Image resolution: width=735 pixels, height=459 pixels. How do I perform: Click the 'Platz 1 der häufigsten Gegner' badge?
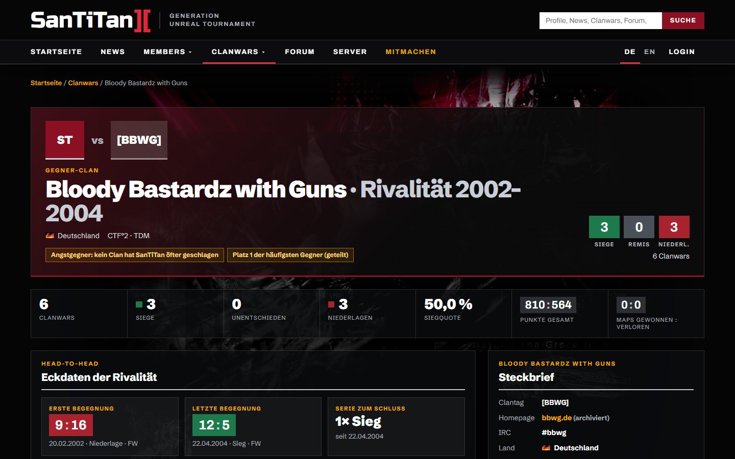[x=290, y=255]
